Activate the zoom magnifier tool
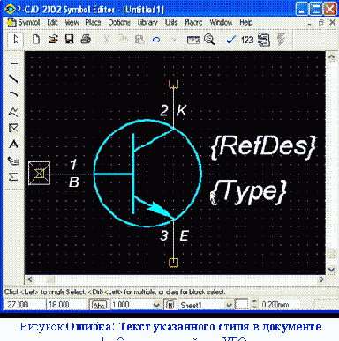Image resolution: width=339 pixels, height=341 pixels. [x=209, y=40]
